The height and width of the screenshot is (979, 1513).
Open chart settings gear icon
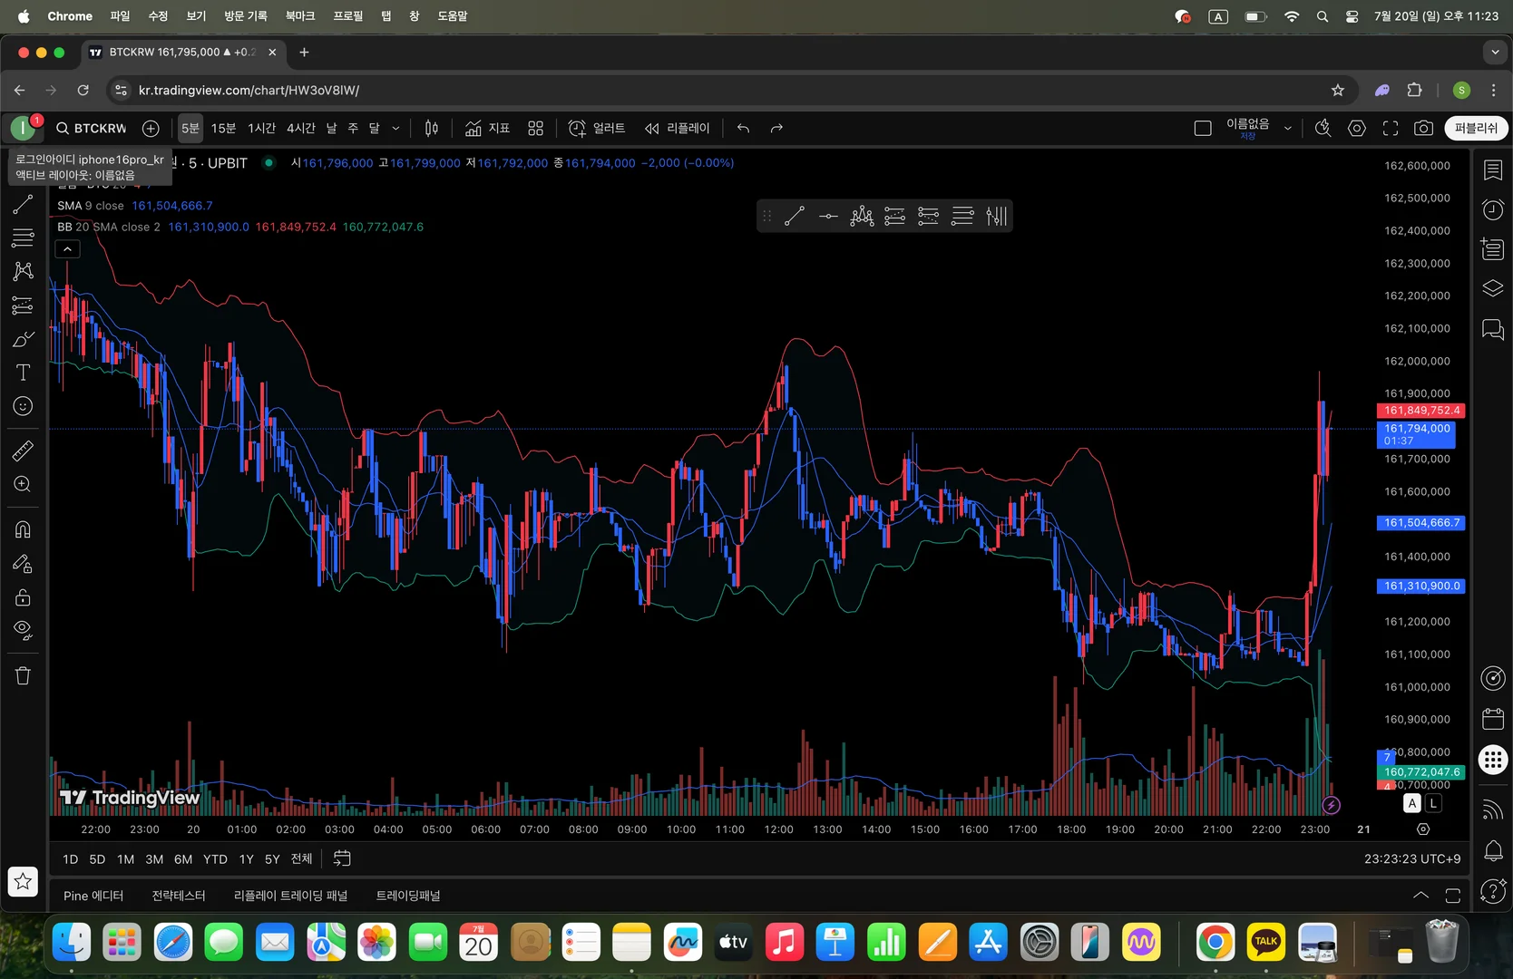pos(1357,129)
